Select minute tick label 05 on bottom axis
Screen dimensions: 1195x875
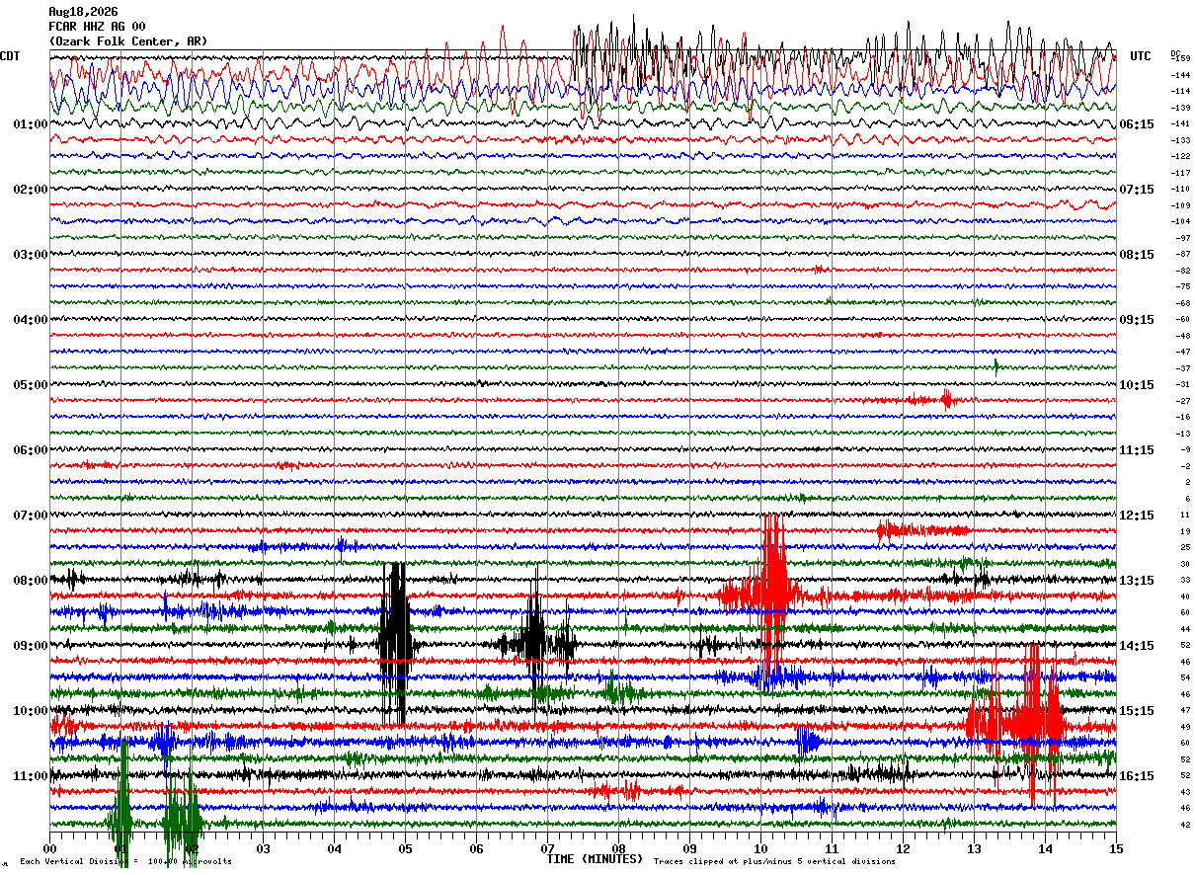(405, 848)
